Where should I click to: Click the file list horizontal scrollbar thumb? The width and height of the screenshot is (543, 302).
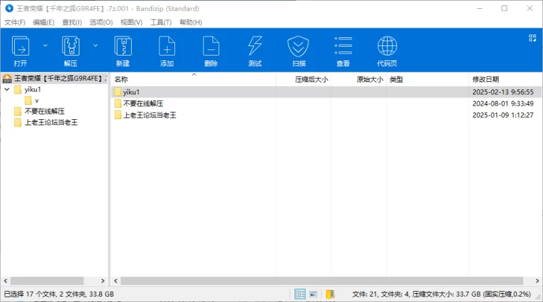pyautogui.click(x=322, y=281)
